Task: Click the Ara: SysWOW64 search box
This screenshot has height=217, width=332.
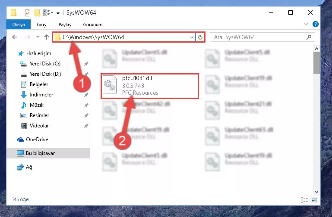Action: point(262,37)
